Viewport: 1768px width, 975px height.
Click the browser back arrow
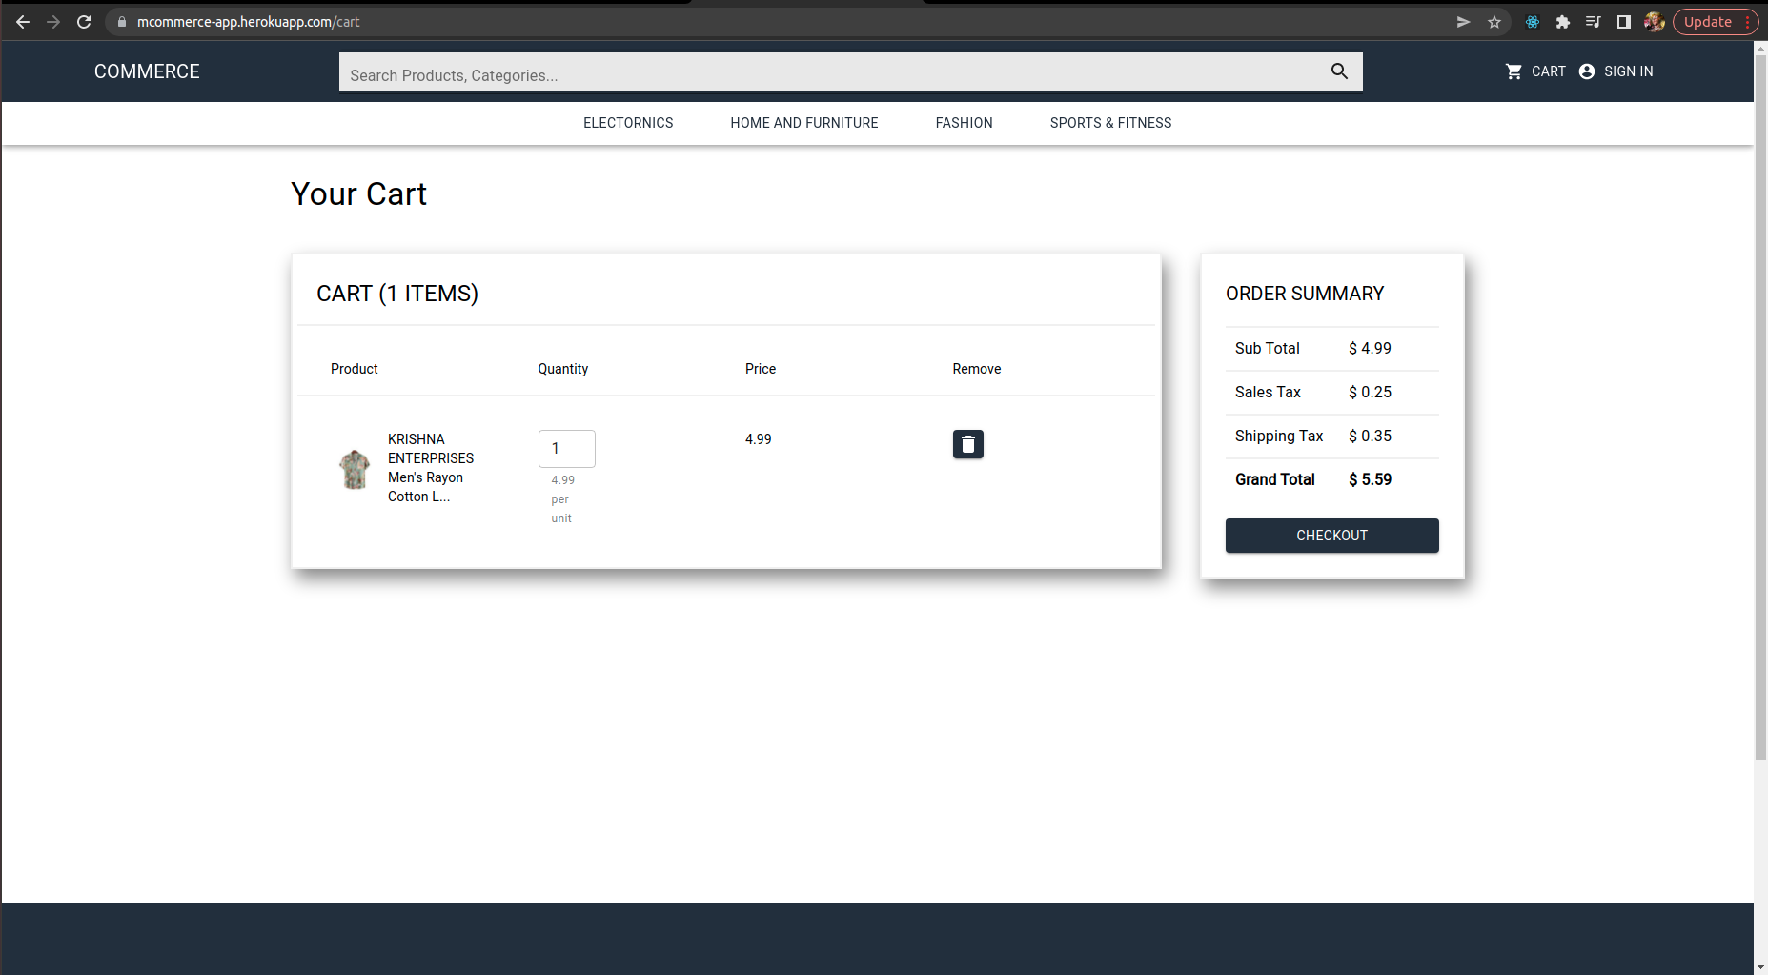[x=23, y=22]
